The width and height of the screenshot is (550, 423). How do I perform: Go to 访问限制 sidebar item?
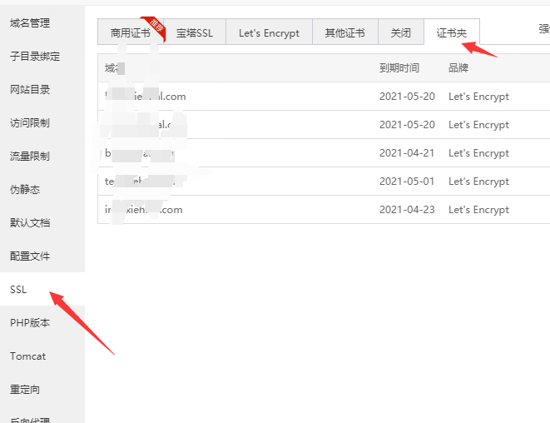(30, 123)
